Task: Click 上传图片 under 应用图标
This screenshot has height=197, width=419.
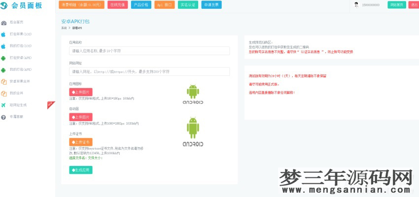Action: [81, 92]
